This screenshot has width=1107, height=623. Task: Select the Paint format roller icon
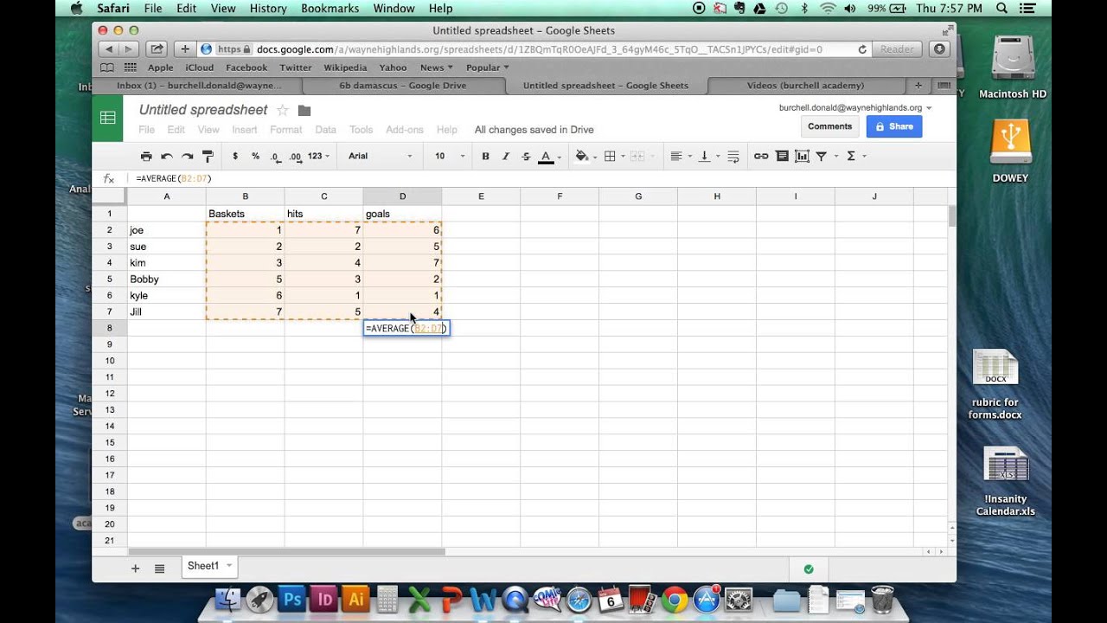click(208, 157)
